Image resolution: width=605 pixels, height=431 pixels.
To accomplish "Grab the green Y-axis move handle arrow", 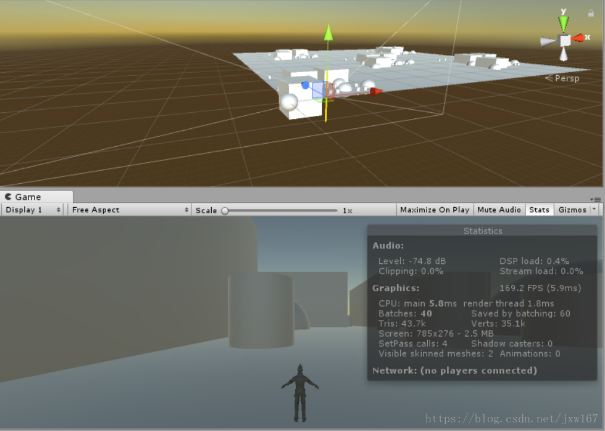I will (328, 33).
